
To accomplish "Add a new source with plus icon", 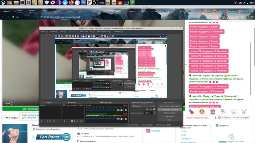I will pyautogui.click(x=64, y=121).
